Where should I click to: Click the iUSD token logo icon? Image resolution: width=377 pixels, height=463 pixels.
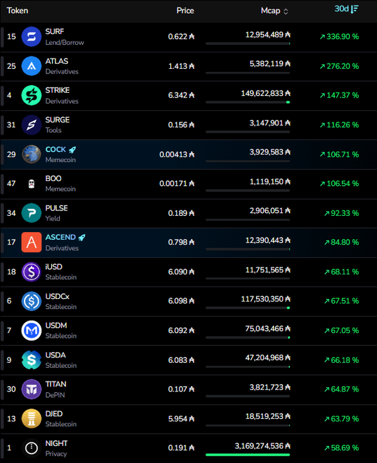pos(31,272)
